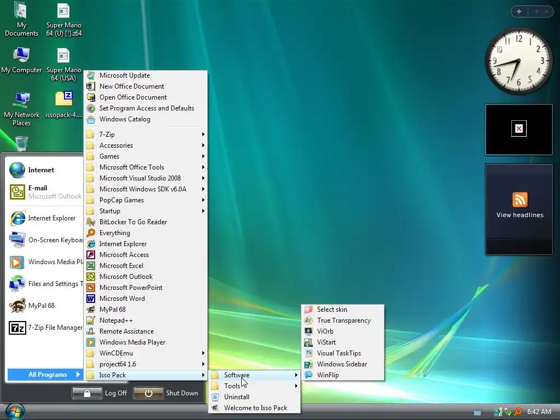This screenshot has height=420, width=560.
Task: Click the broken slideshow gadget
Action: click(519, 130)
